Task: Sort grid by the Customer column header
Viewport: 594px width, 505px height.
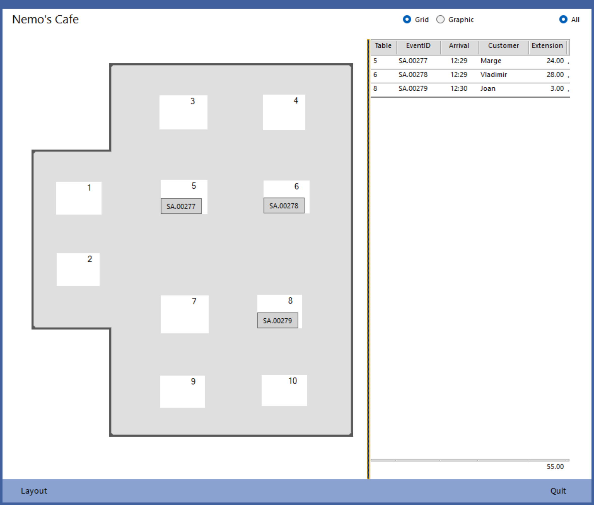Action: pyautogui.click(x=503, y=46)
